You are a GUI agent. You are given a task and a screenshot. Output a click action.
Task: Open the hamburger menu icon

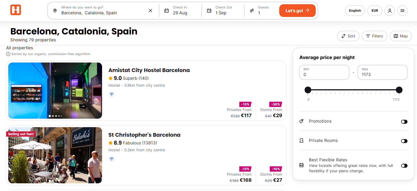tap(402, 11)
